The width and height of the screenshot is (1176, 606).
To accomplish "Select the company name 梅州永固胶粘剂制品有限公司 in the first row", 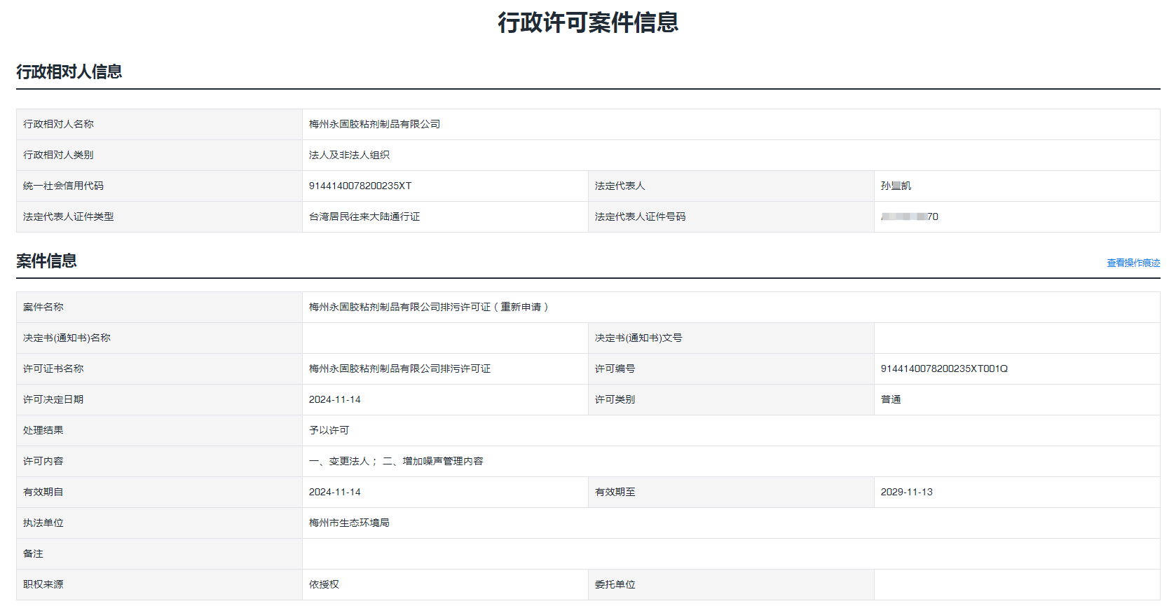I will [374, 125].
